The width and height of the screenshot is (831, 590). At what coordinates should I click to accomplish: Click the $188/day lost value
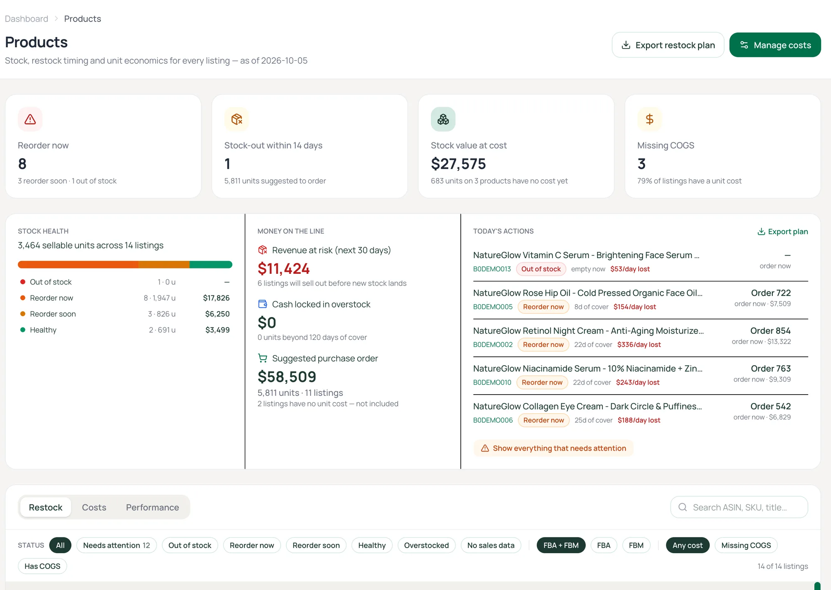[x=639, y=420]
